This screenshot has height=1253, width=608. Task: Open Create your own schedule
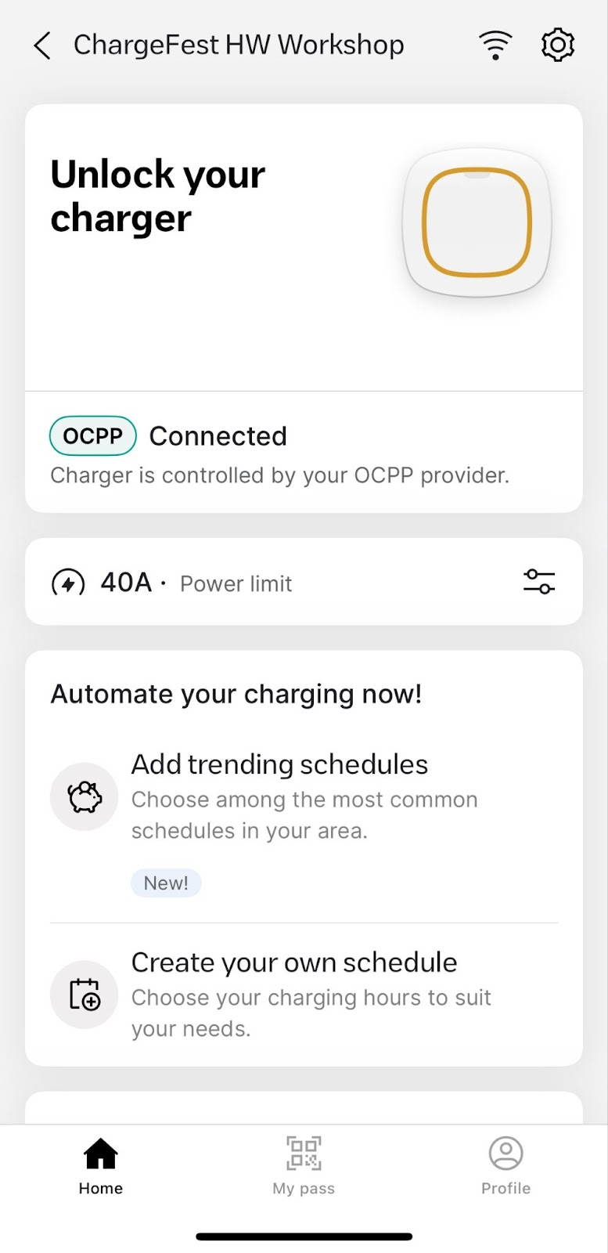click(293, 962)
